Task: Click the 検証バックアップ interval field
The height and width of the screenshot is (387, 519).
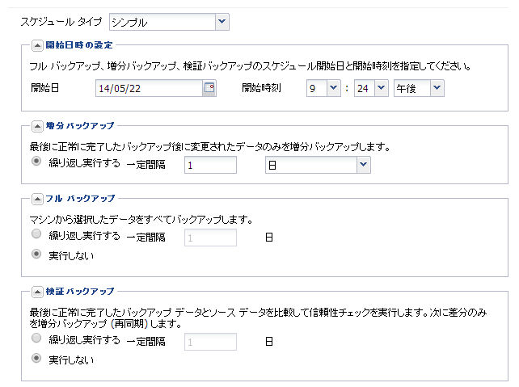Action: 209,342
